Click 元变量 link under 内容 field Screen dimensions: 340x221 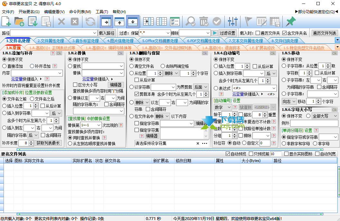(x=17, y=79)
